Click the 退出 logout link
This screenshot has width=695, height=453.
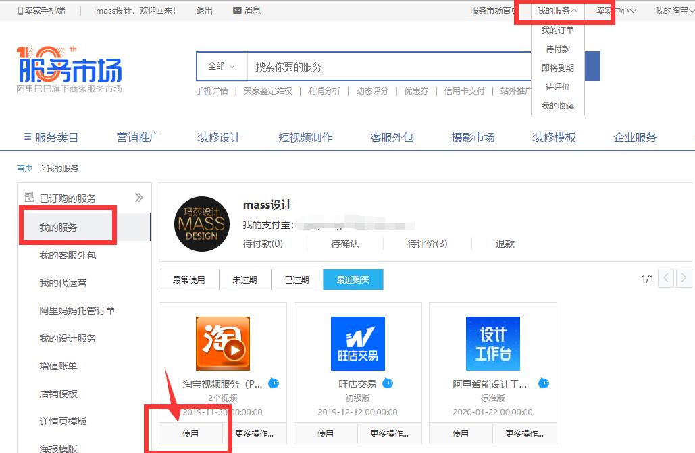(204, 10)
